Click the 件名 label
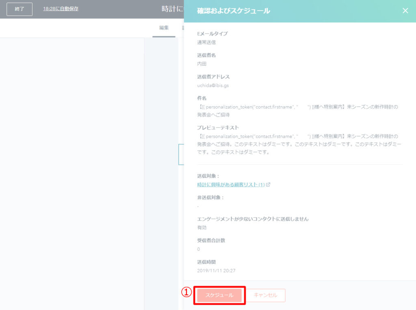The height and width of the screenshot is (310, 416). click(201, 98)
